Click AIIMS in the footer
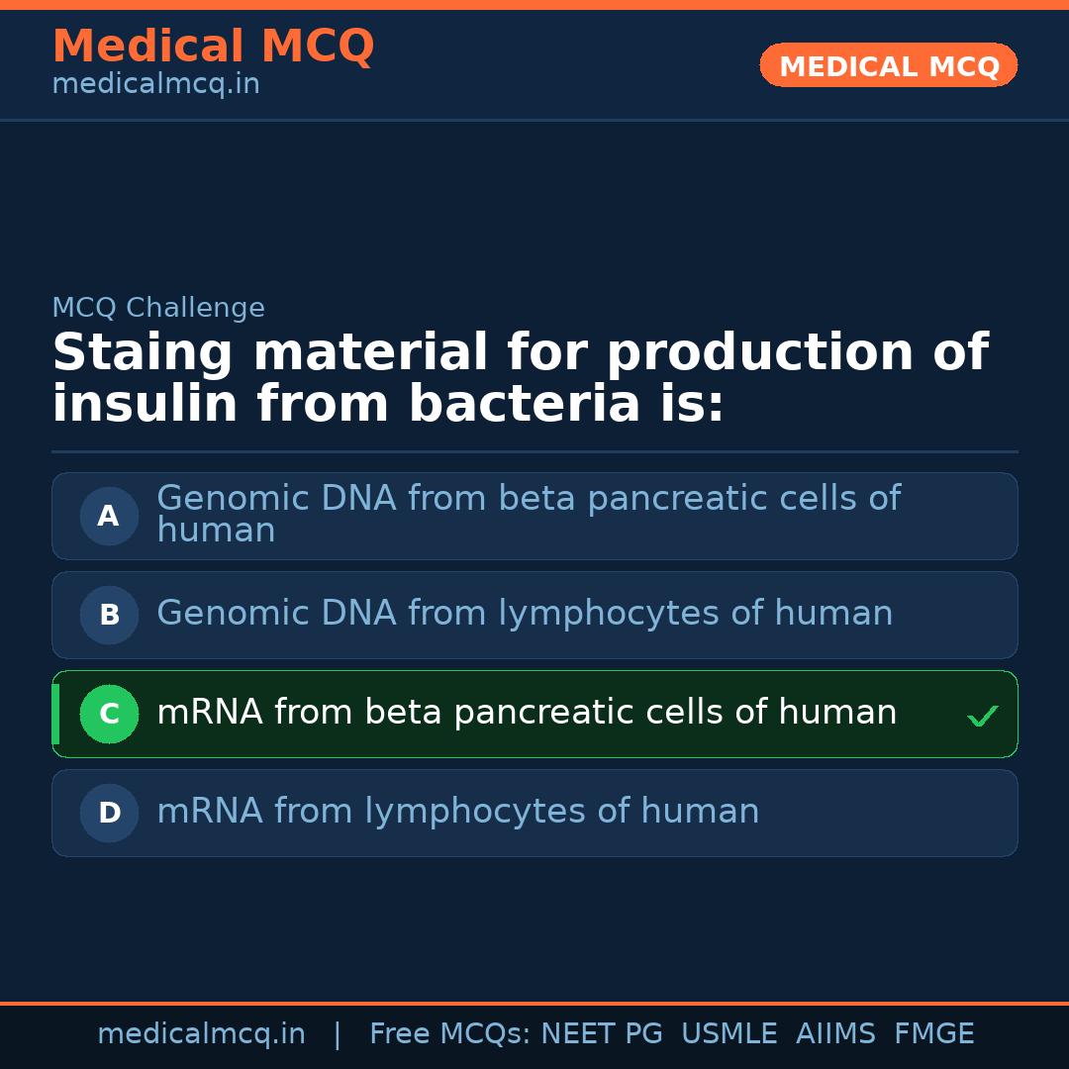This screenshot has width=1069, height=1069. click(835, 1034)
